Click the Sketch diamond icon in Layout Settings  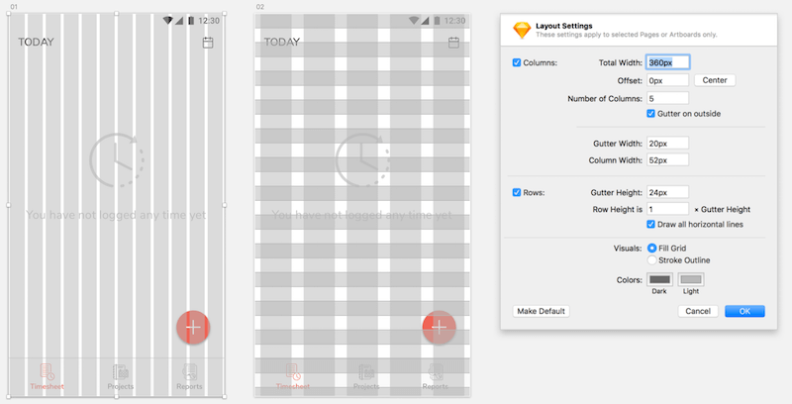(522, 30)
